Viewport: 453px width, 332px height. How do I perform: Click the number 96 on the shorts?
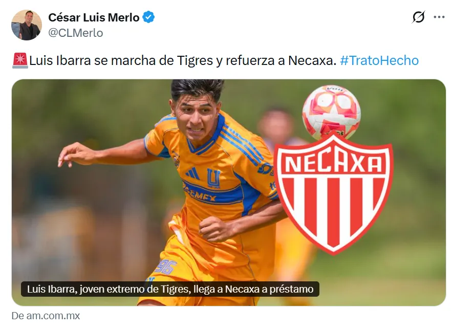coord(164,268)
